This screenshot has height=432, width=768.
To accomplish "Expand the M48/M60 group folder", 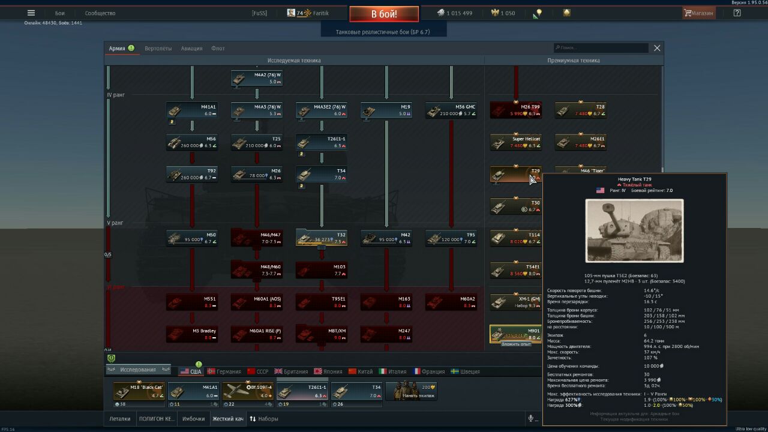I will pos(257,270).
